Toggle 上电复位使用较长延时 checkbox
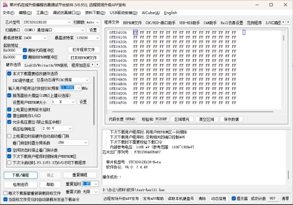Screen dimensions: 293x205 pos(9,110)
